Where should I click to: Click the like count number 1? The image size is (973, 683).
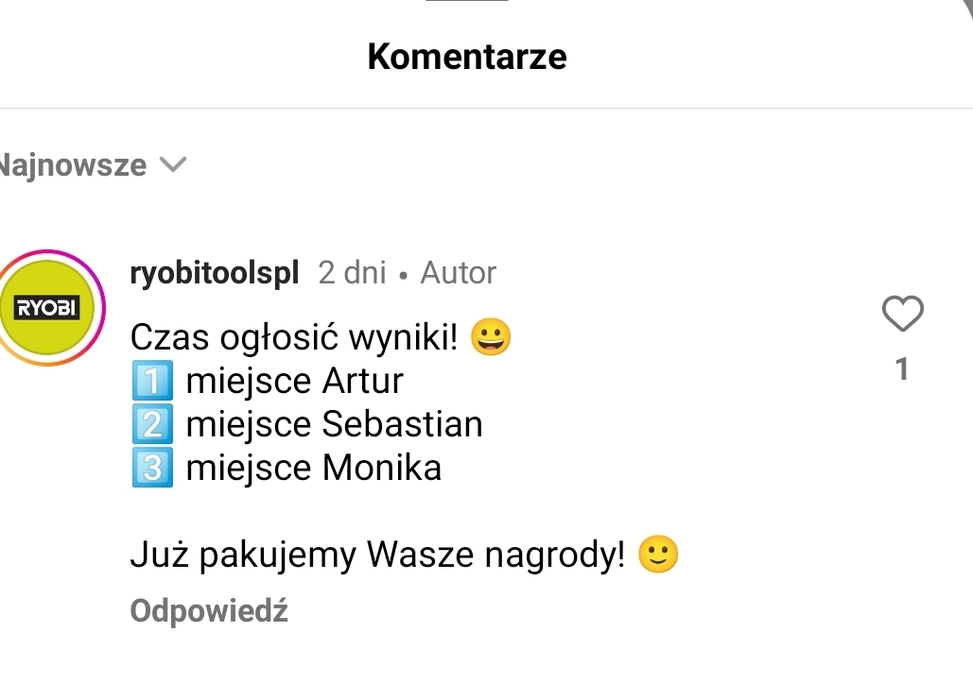(x=902, y=368)
